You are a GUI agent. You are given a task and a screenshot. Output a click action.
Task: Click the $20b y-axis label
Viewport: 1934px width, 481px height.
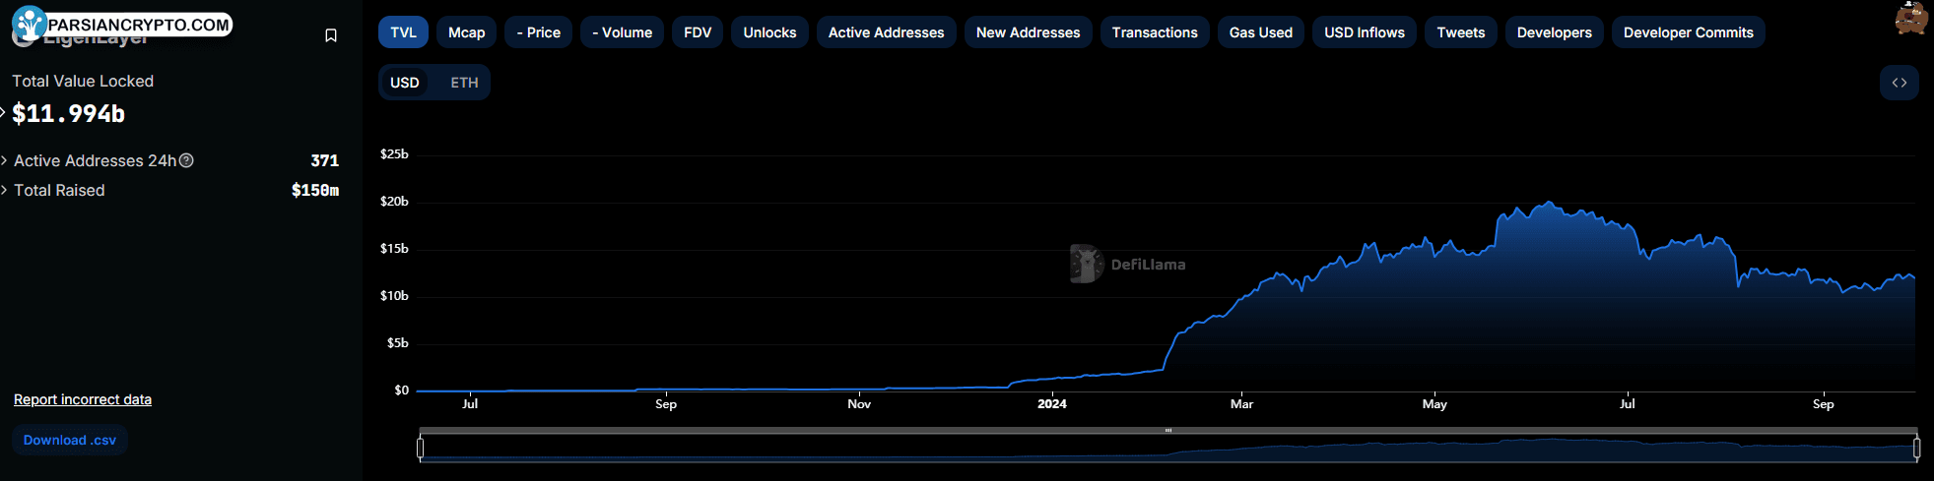click(x=394, y=201)
